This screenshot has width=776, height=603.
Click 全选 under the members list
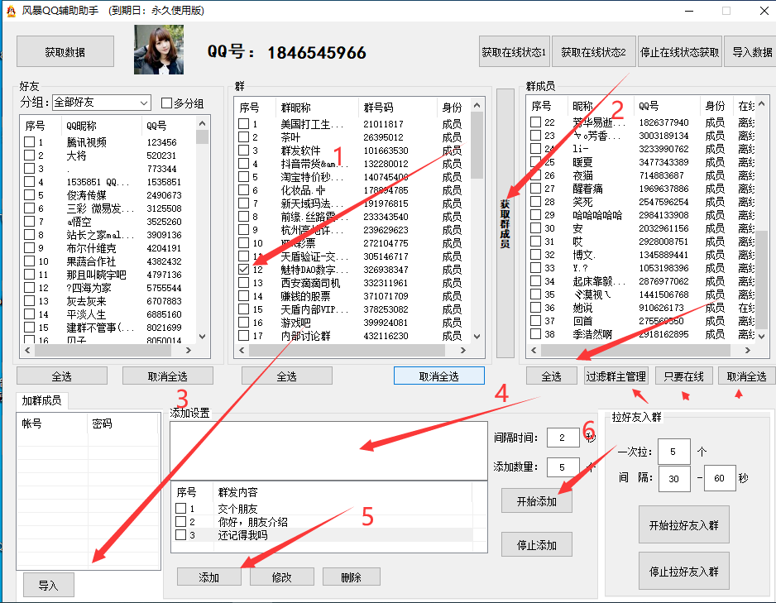tap(551, 376)
